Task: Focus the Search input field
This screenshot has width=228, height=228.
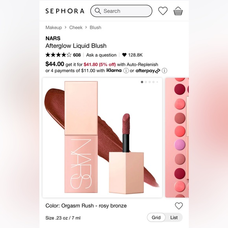Action: (x=121, y=11)
